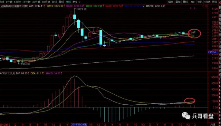The height and width of the screenshot is (126, 221).
Task: Click the 叠加 overlay button
Action: pyautogui.click(x=178, y=2)
